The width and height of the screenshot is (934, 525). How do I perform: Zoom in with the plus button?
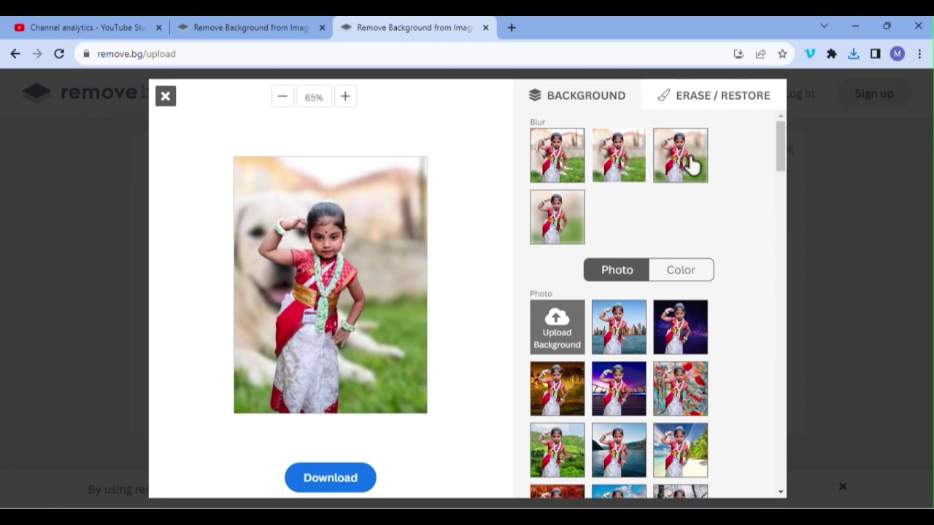[x=345, y=96]
